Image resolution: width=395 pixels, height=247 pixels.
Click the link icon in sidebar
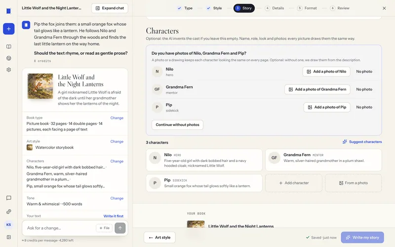(x=8, y=211)
